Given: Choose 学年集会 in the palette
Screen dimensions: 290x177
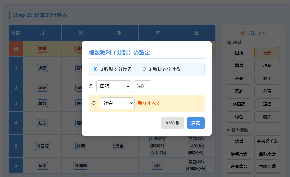Looking at the screenshot, I should coord(239,154).
